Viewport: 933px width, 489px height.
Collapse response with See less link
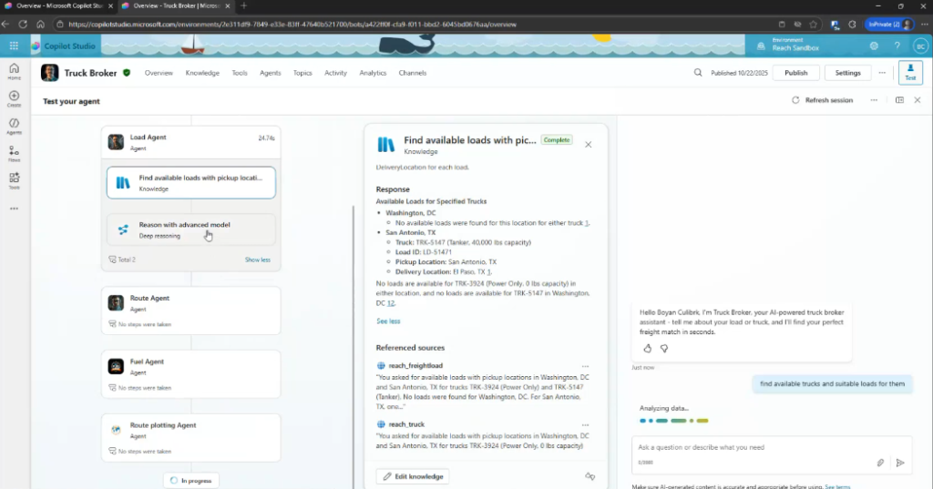(388, 321)
